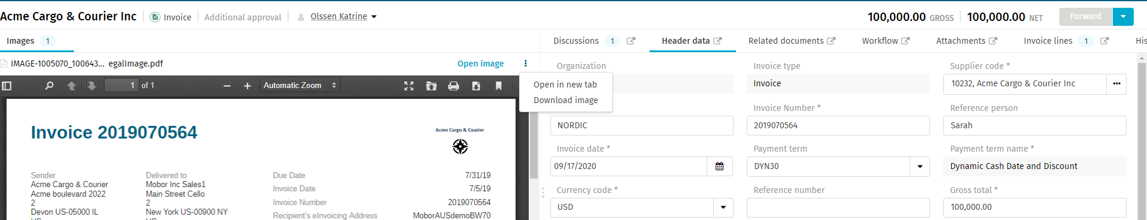1147x220 pixels.
Task: Expand the Olssen Katrine user dropdown
Action: pyautogui.click(x=374, y=17)
